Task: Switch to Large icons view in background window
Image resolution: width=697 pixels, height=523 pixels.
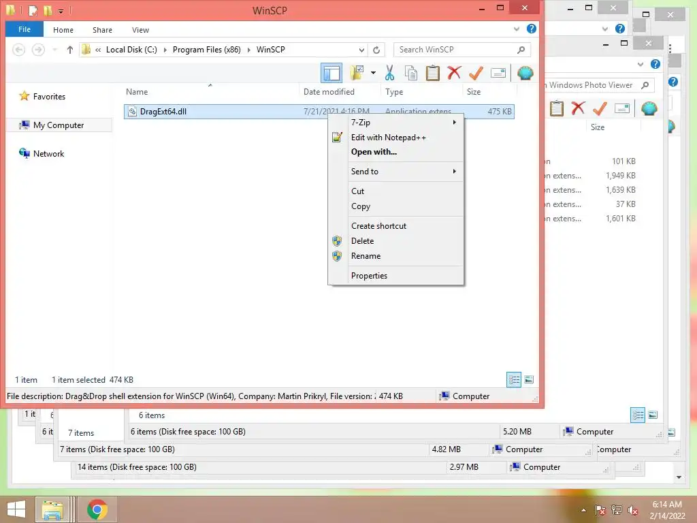Action: tap(653, 415)
